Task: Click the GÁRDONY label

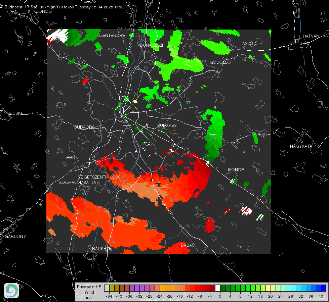Action: [x=15, y=237]
